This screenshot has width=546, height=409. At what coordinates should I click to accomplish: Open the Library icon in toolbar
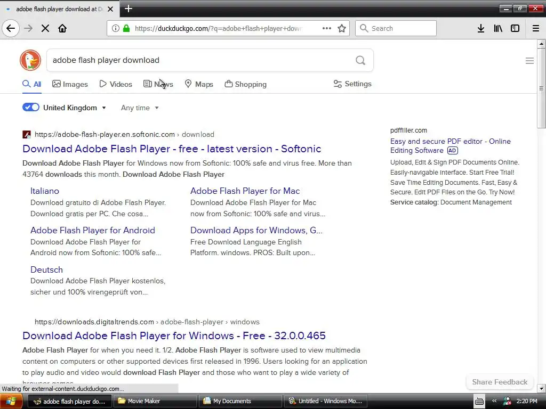coord(498,28)
